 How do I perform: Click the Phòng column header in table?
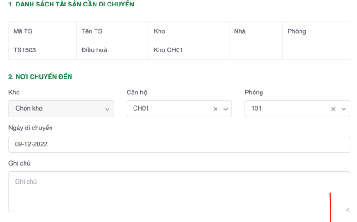(296, 31)
